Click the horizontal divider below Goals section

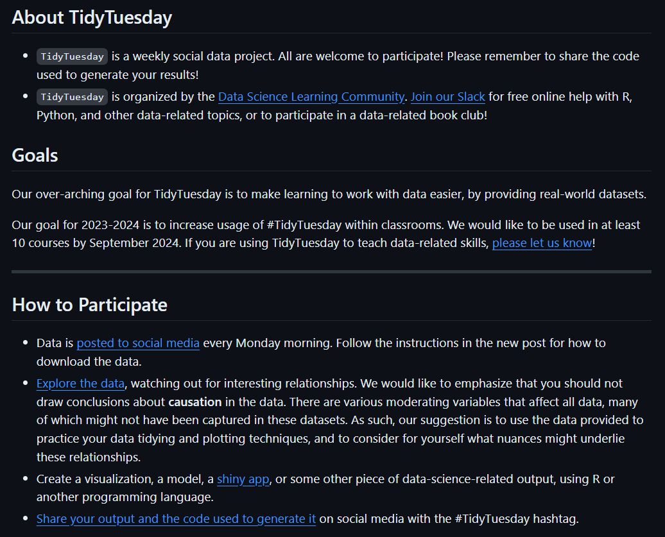[331, 272]
